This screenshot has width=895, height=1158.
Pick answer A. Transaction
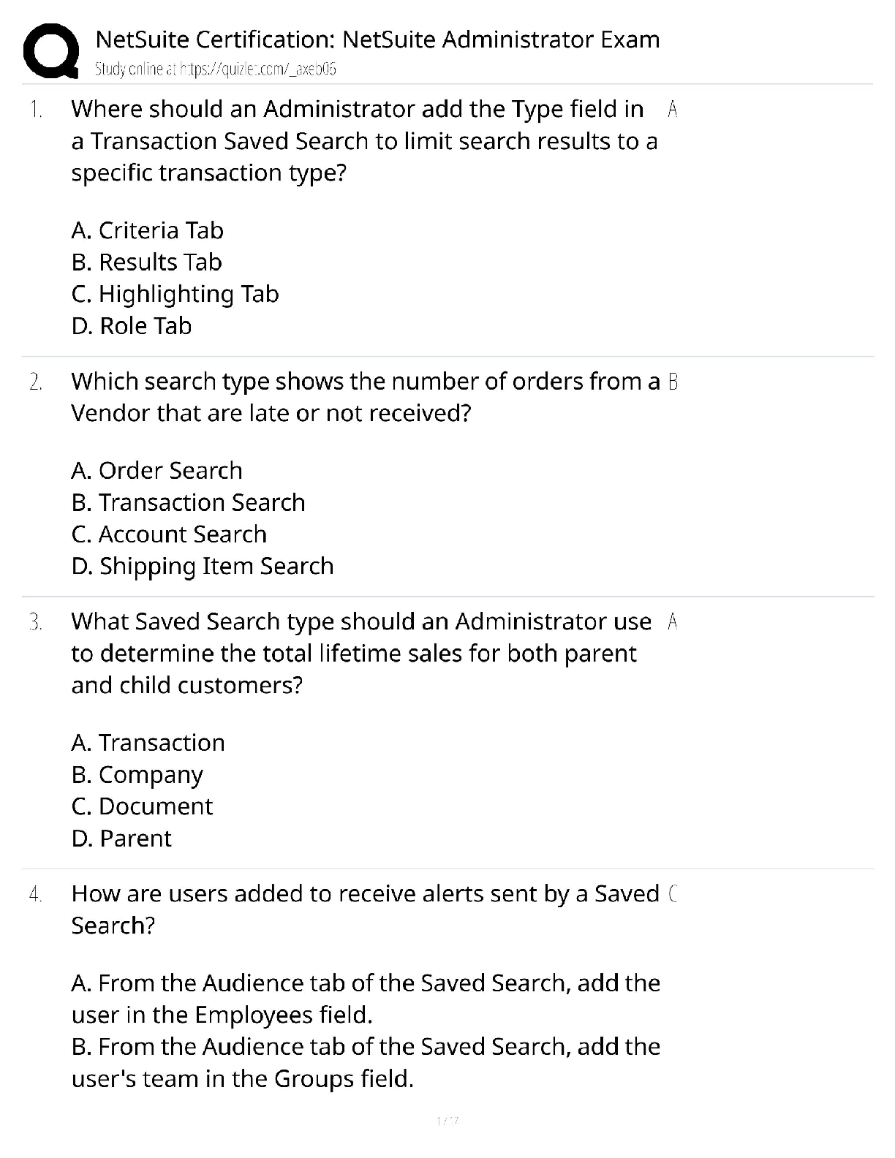click(x=148, y=742)
